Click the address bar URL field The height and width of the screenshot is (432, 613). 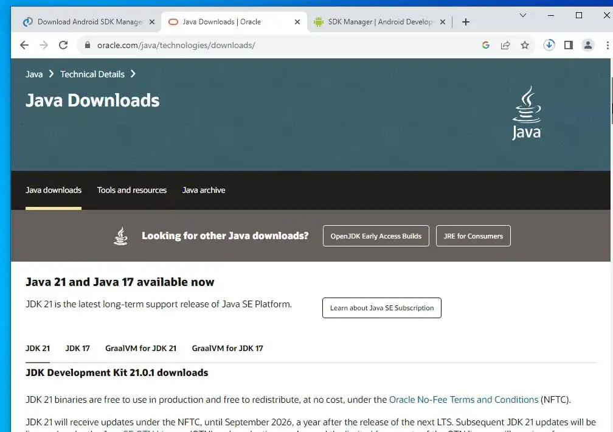pyautogui.click(x=274, y=45)
